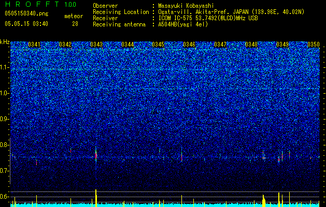This screenshot has width=326, height=207.
Task: Click the 0350 time marker
Action: [314, 45]
